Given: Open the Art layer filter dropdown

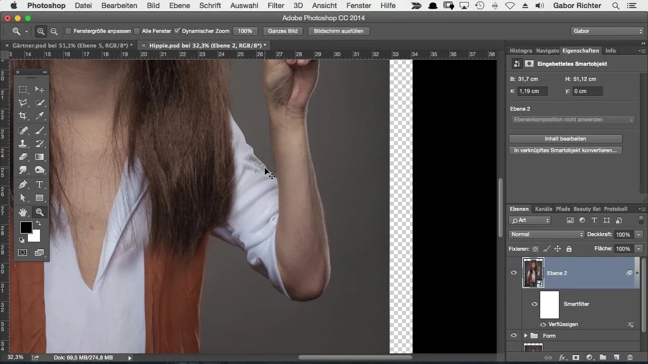Looking at the screenshot, I should click(x=530, y=220).
